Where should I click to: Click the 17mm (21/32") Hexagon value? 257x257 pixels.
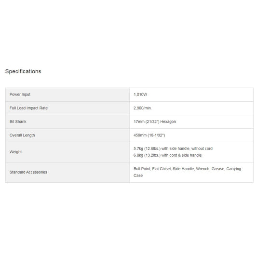(x=155, y=122)
